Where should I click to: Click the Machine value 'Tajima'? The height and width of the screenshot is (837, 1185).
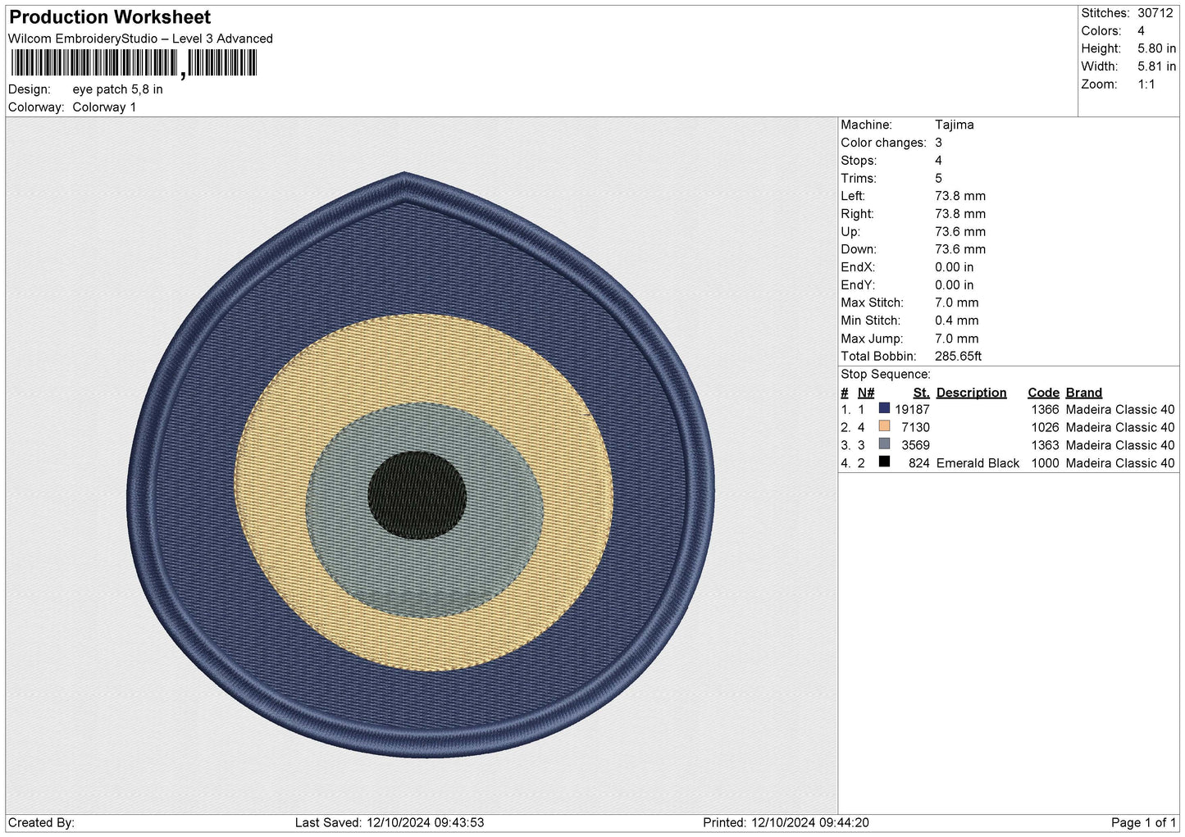click(x=955, y=125)
